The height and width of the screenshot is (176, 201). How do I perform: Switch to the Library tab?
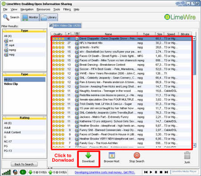pyautogui.click(x=49, y=17)
